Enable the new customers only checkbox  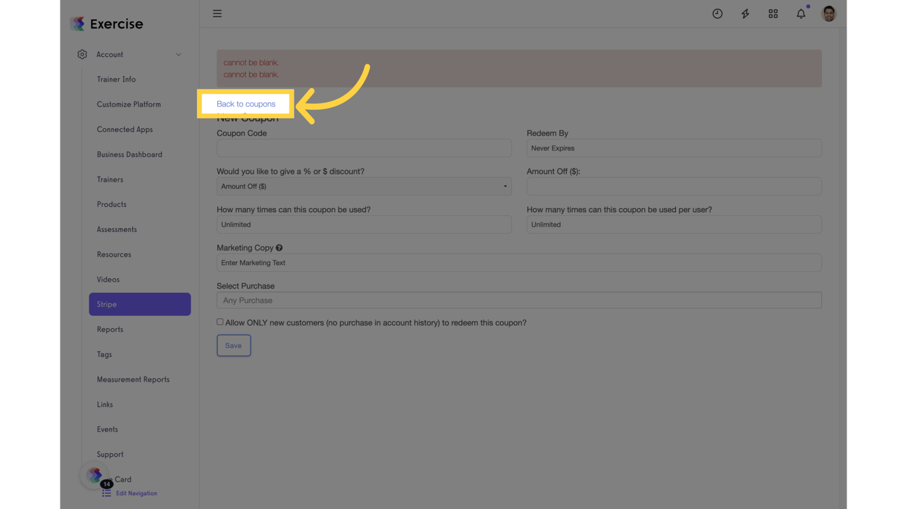pos(220,322)
